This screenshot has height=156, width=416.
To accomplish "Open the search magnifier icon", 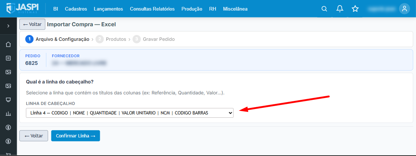I will 324,9.
